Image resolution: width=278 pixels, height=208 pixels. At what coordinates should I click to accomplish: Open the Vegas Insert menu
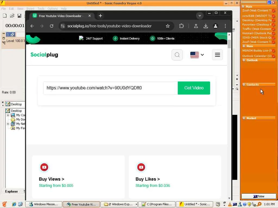(x=30, y=9)
